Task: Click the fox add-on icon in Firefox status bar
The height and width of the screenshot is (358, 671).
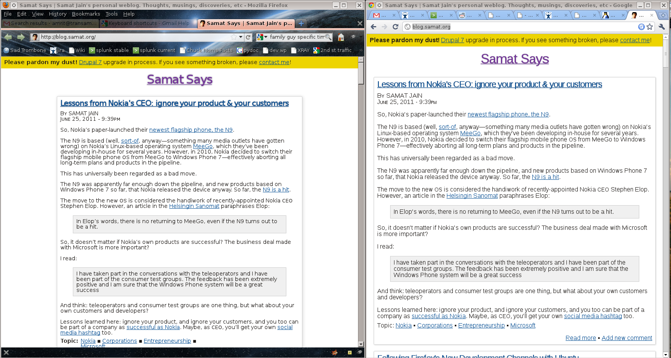Action: click(x=335, y=353)
